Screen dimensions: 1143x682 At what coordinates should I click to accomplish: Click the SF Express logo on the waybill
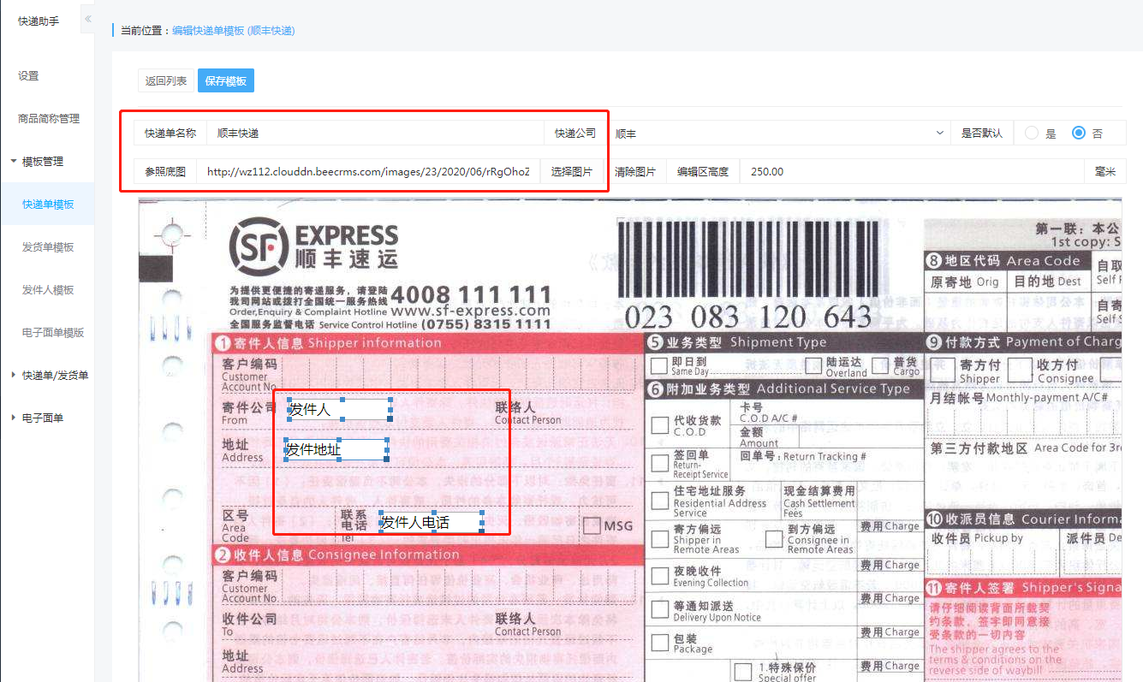[313, 246]
